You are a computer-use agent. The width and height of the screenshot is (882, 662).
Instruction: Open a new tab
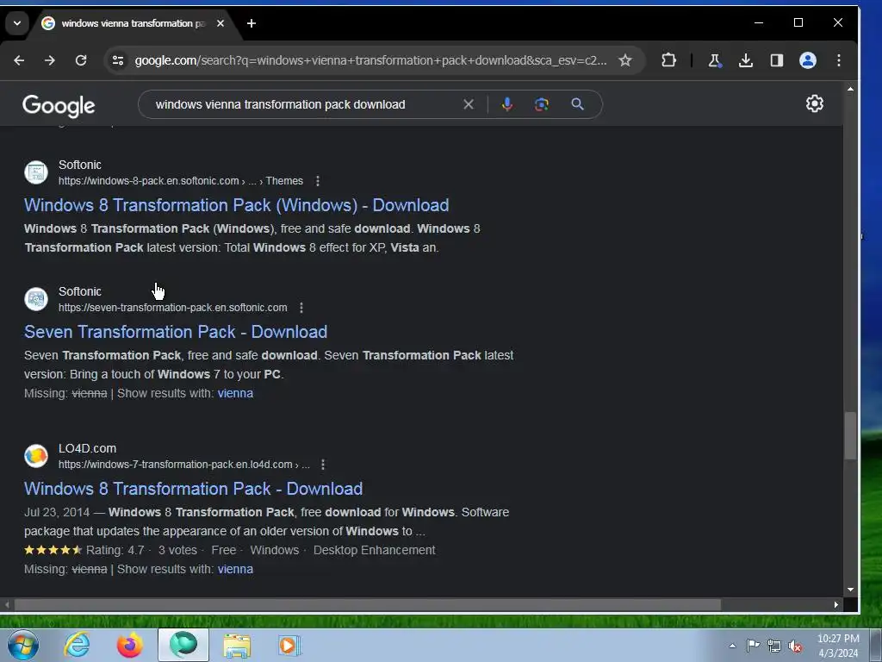252,23
